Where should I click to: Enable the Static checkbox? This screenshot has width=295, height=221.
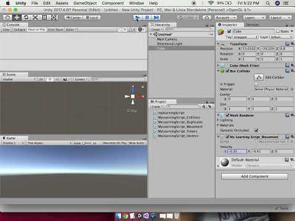pos(278,31)
